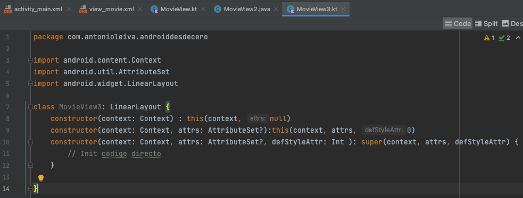Expand inspection widget up arrow
Screen dimensions: 523x198
[x=518, y=38]
